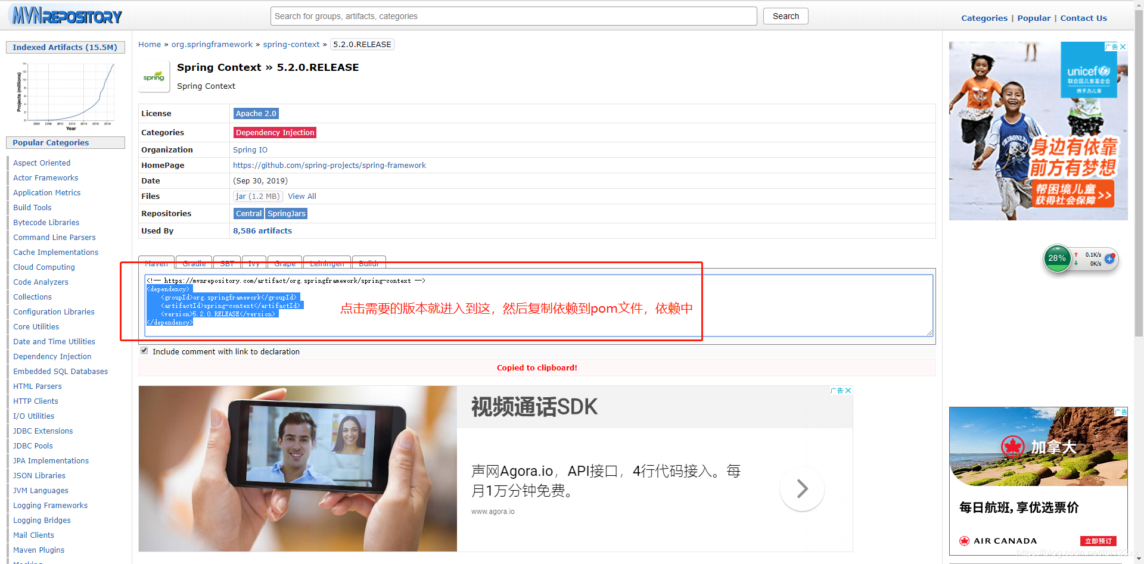
Task: Open Maven Plugins category
Action: (x=39, y=550)
